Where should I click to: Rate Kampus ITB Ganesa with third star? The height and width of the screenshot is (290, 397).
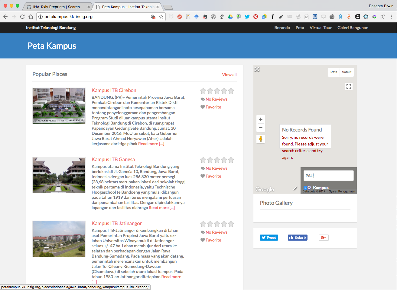[217, 160]
